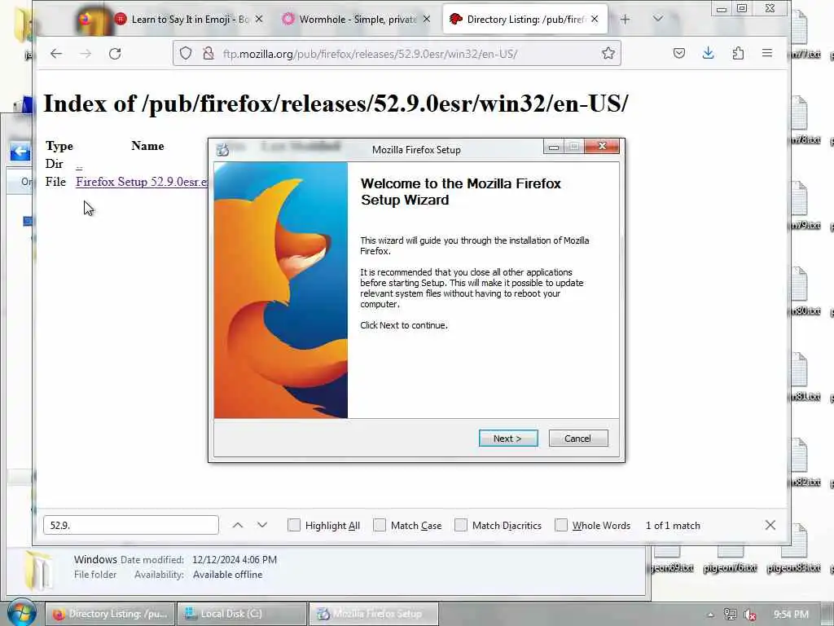
Task: Cancel the Mozilla Firefox Setup wizard
Action: [x=577, y=438]
